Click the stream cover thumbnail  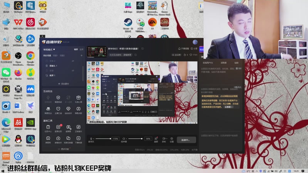(97, 52)
